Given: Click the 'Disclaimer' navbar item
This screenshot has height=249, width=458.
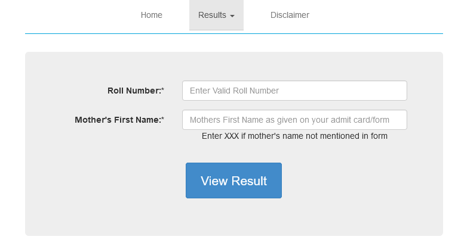Looking at the screenshot, I should [x=290, y=15].
